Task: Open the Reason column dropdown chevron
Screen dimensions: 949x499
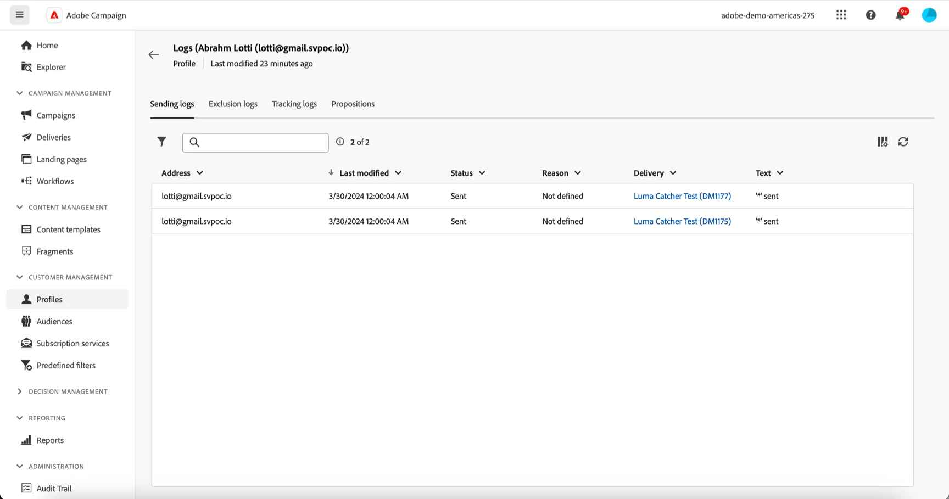Action: (x=578, y=173)
